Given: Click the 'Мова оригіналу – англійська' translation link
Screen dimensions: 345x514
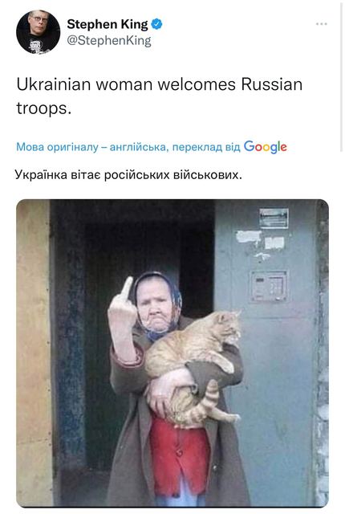Looking at the screenshot, I should (x=91, y=147).
